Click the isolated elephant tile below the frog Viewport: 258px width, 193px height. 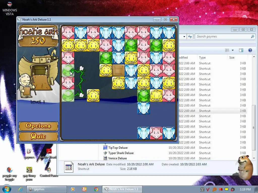[x=143, y=108]
